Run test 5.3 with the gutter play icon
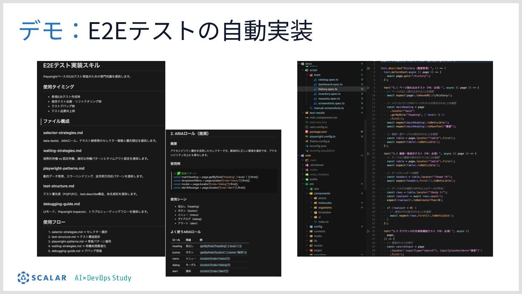This screenshot has width=522, height=294. click(x=368, y=231)
